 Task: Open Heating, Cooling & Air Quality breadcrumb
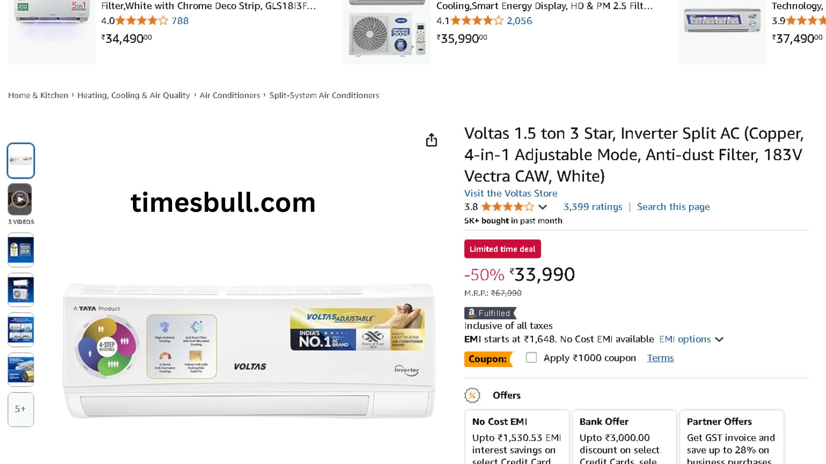pos(133,95)
